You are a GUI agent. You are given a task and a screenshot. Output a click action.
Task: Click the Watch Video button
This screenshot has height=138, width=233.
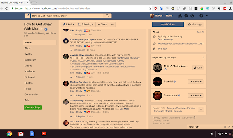coord(168,24)
